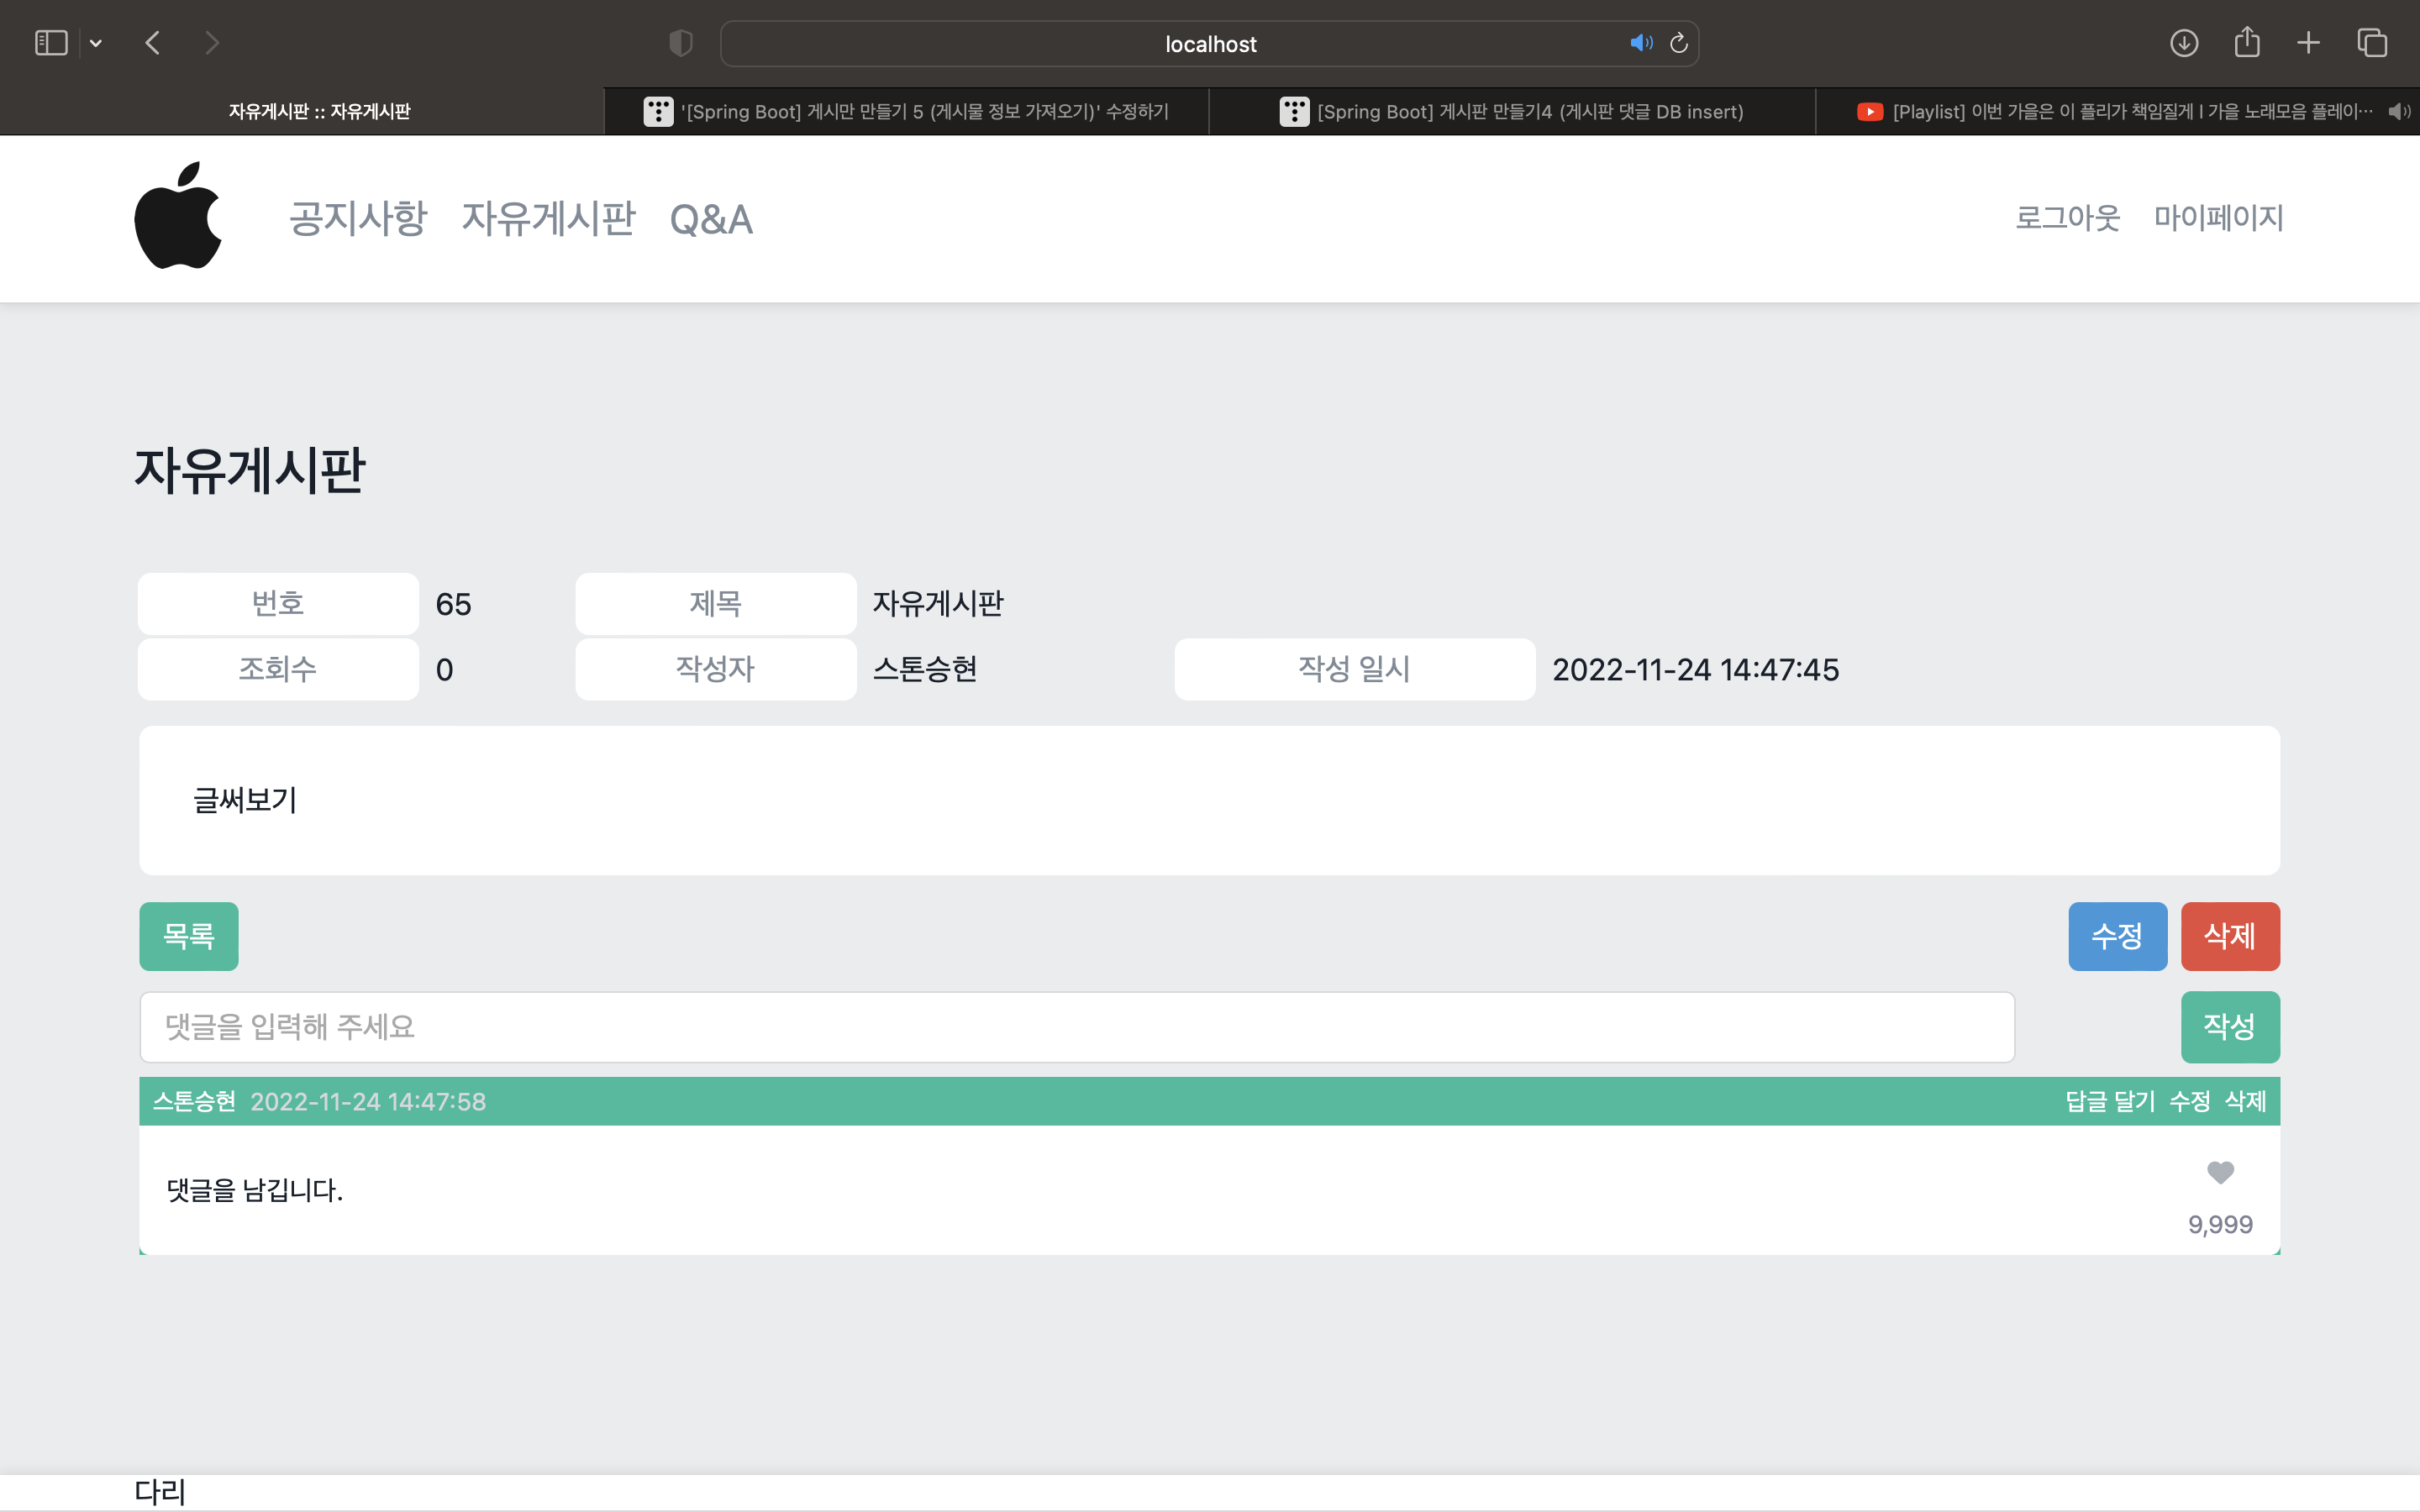Image resolution: width=2420 pixels, height=1512 pixels.
Task: Show the Safari sidebar
Action: pos(51,43)
